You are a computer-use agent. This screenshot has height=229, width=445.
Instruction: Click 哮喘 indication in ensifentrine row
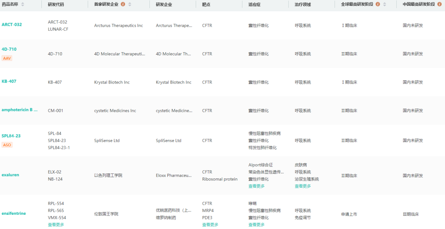click(252, 203)
